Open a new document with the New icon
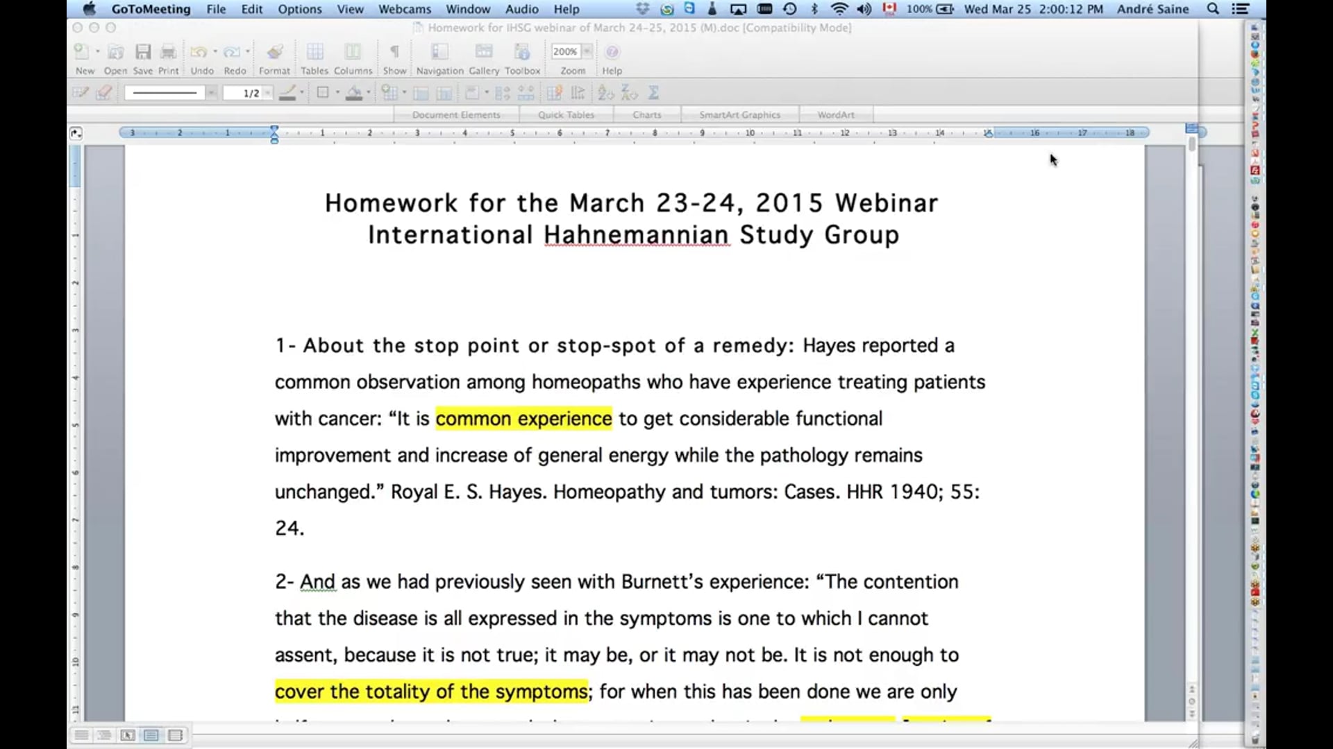1333x749 pixels. 82,51
